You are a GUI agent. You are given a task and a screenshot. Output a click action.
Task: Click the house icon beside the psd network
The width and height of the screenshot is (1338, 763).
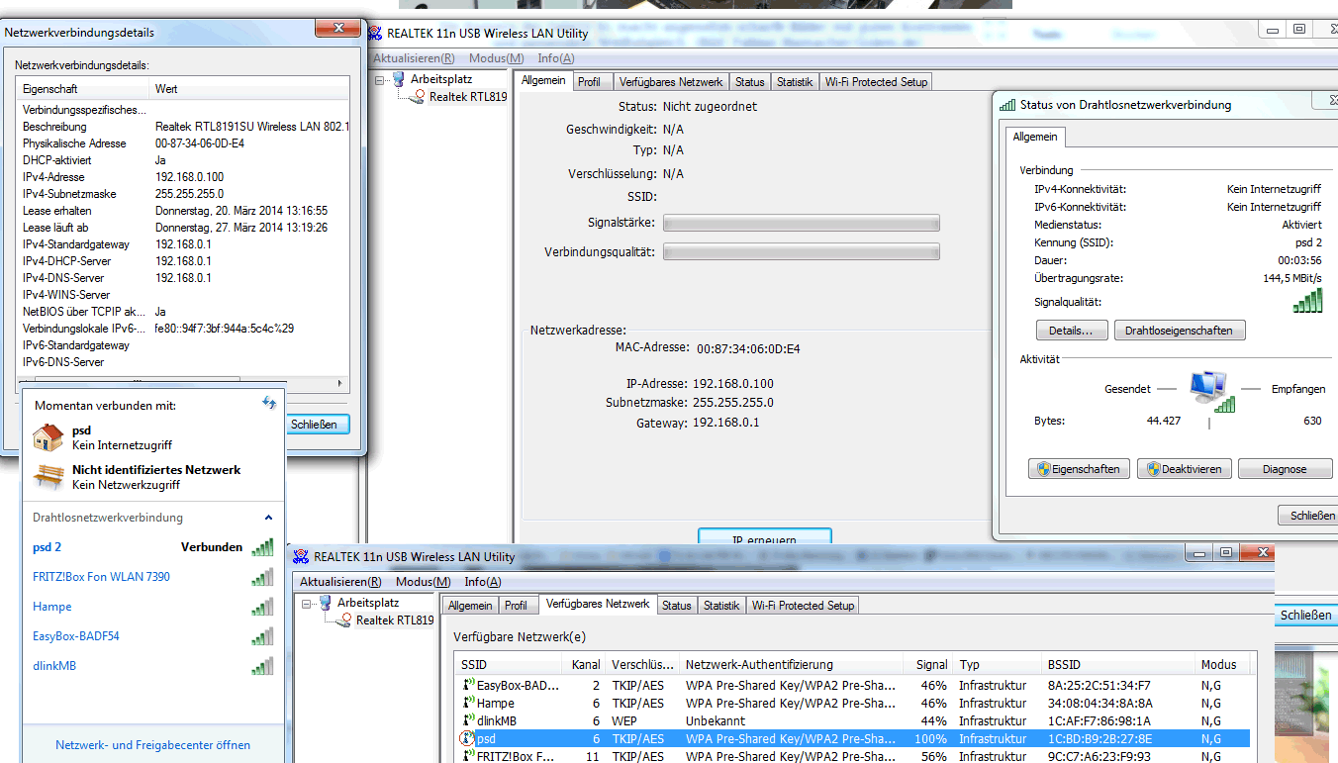point(48,437)
